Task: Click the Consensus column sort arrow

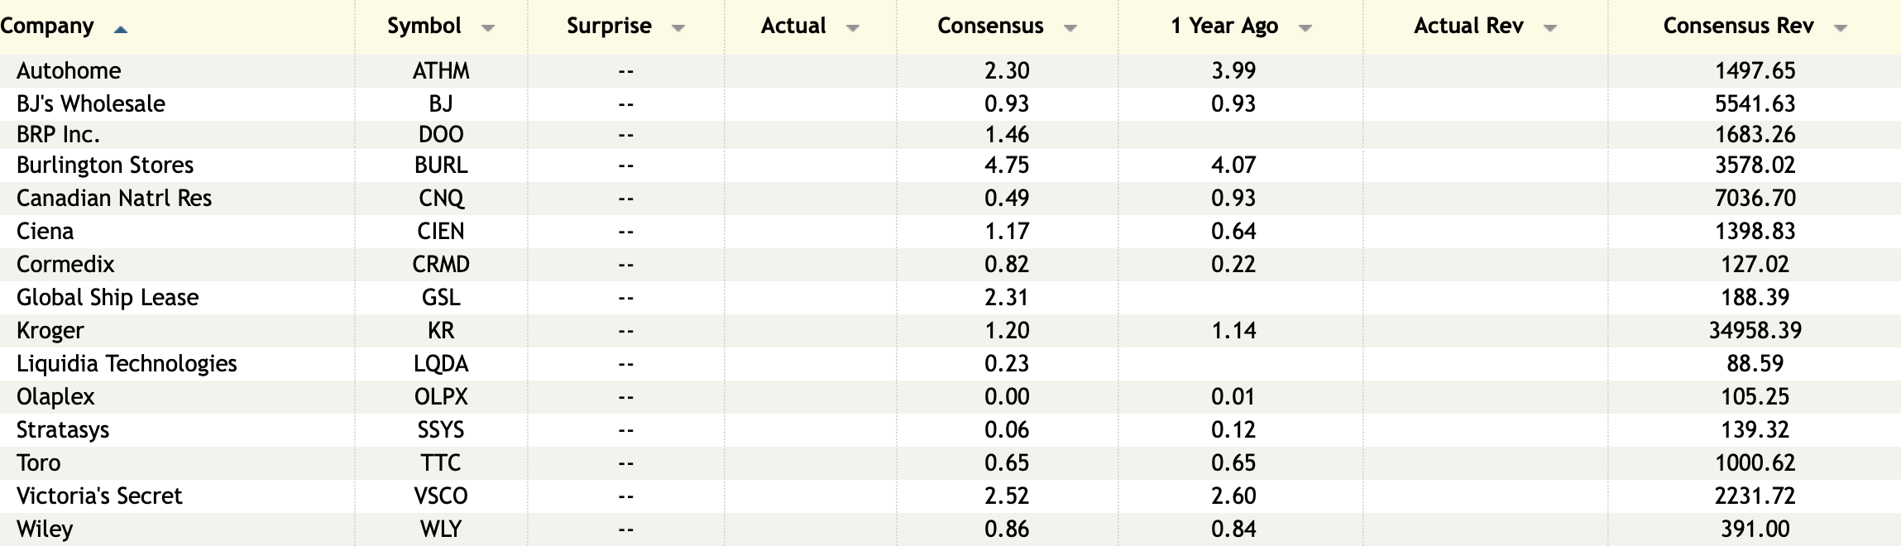Action: tap(1070, 28)
